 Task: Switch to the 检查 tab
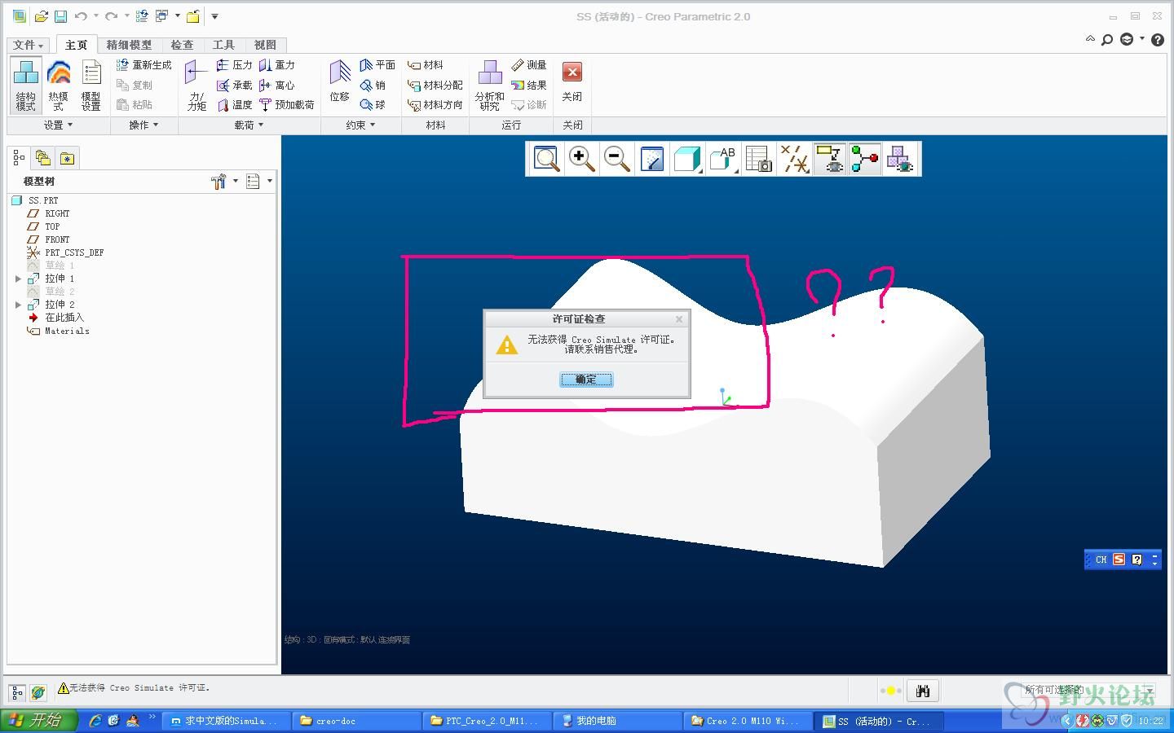(x=182, y=45)
